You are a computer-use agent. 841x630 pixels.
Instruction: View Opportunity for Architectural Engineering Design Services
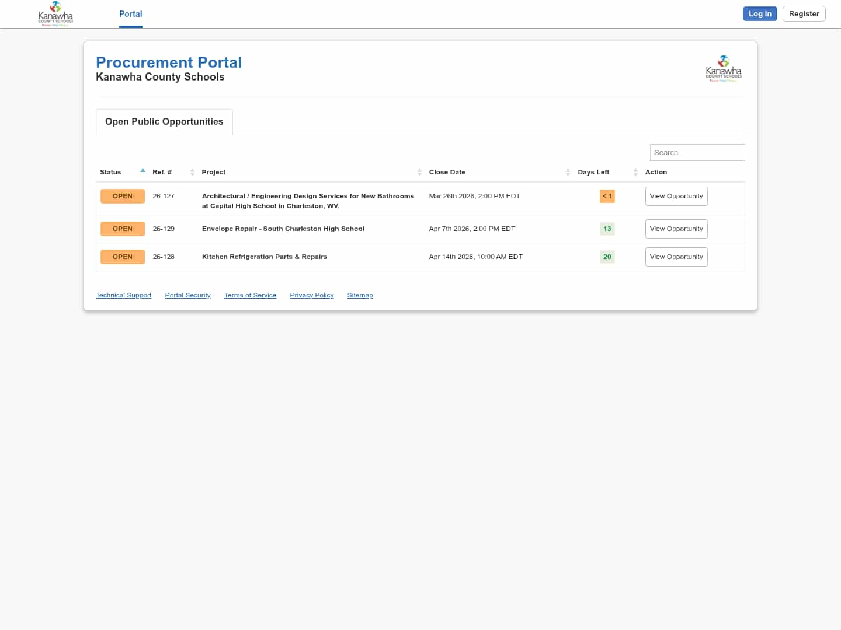[676, 197]
